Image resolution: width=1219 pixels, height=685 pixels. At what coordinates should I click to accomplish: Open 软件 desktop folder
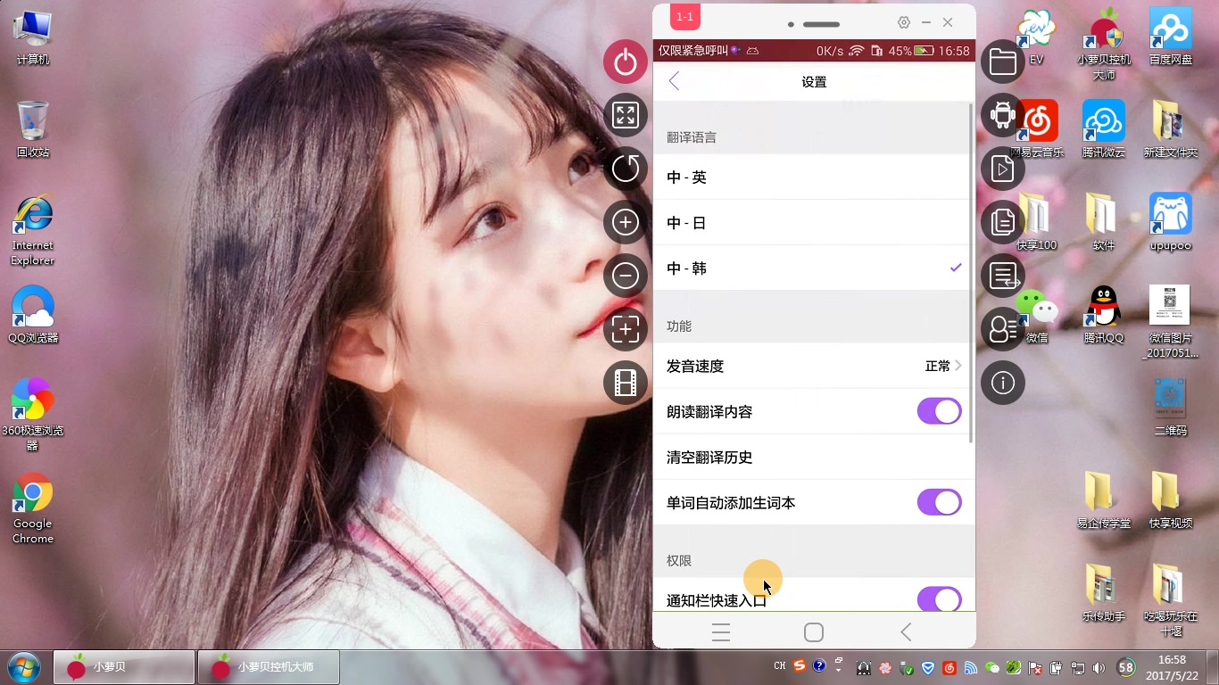point(1104,222)
